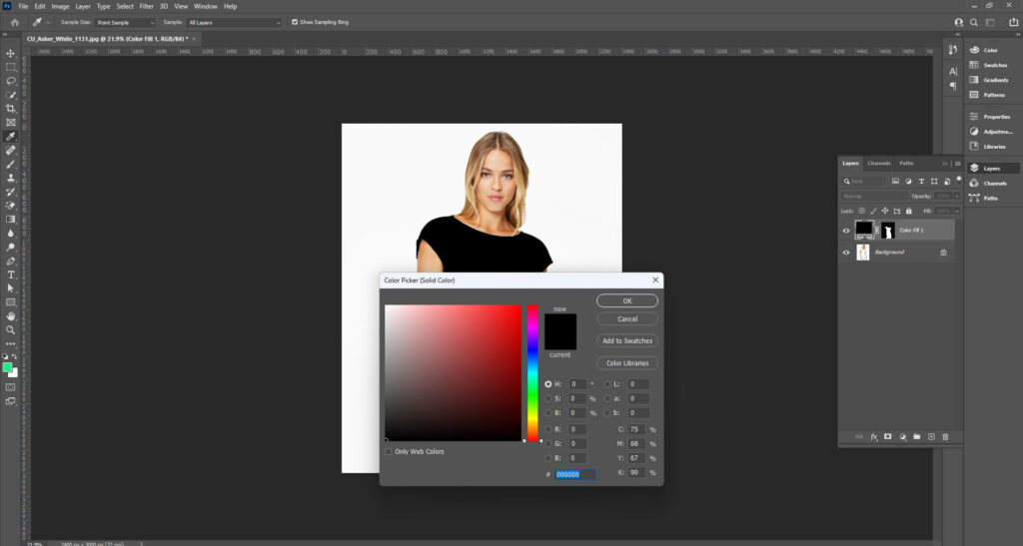Viewport: 1023px width, 546px height.
Task: Click in the red color field gradient
Action: [453, 372]
